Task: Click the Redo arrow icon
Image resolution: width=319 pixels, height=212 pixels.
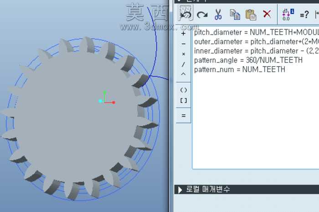Action: (x=202, y=15)
